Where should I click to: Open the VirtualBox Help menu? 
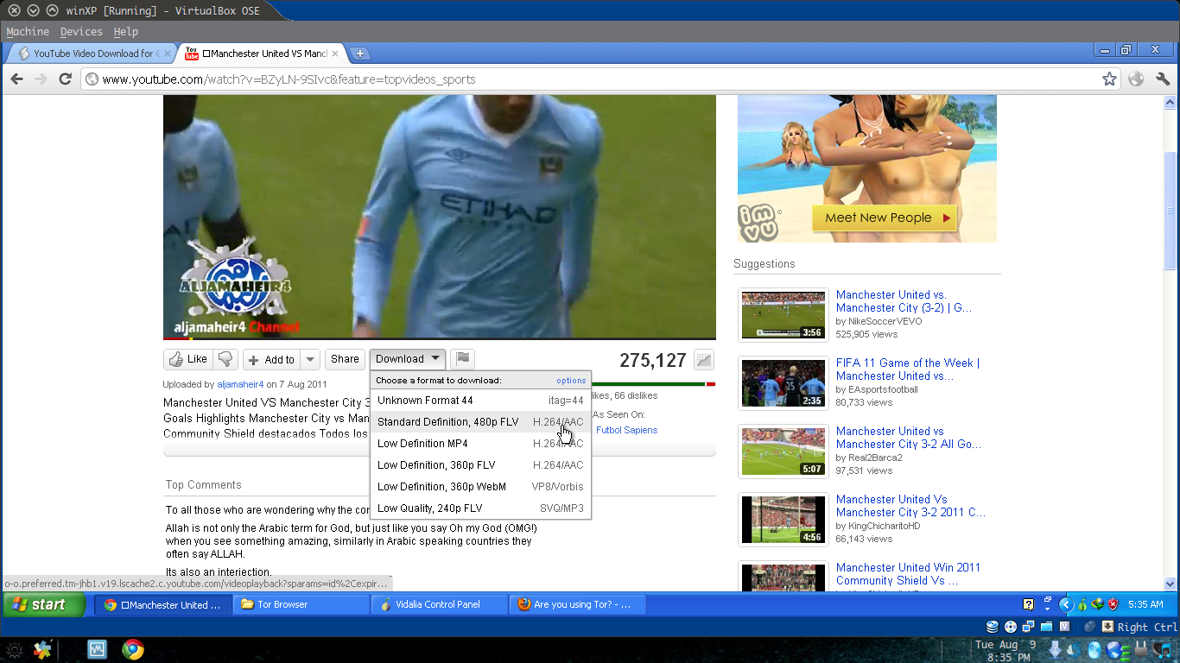pos(126,31)
